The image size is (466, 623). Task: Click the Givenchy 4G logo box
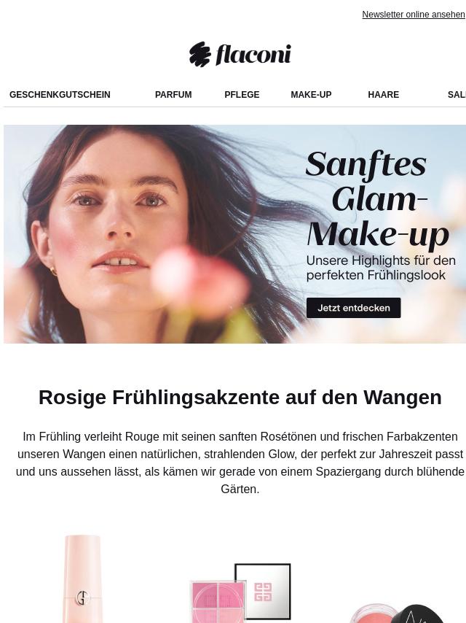263,591
